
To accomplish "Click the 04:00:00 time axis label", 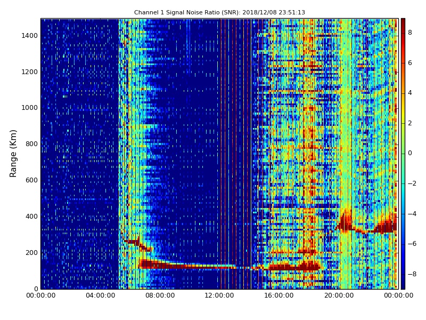I will coord(100,295).
